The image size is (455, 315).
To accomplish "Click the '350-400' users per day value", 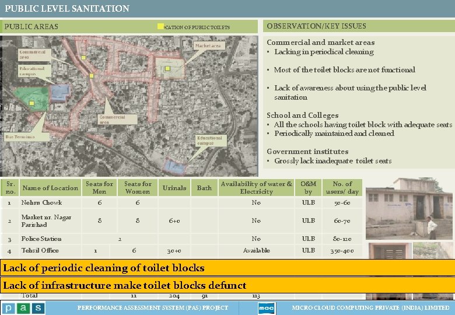I will 342,251.
